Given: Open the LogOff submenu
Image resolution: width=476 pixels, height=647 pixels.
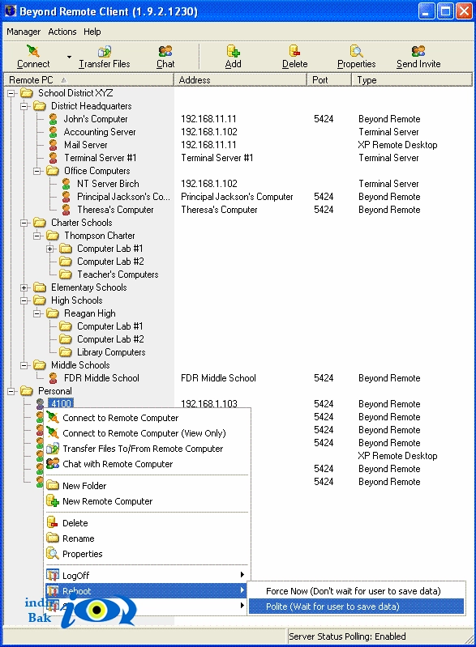Looking at the screenshot, I should coord(147,575).
